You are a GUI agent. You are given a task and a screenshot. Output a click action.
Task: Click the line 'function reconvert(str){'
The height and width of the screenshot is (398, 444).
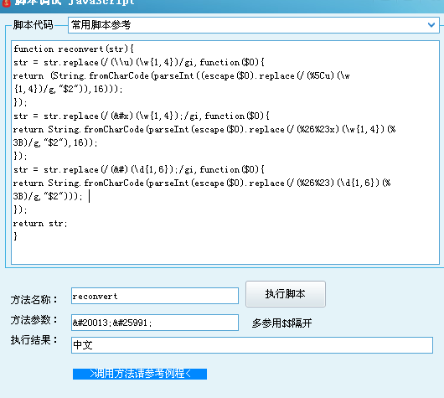point(74,49)
